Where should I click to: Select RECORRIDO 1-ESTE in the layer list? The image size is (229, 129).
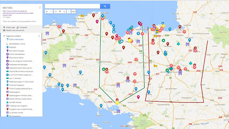(x=17, y=44)
